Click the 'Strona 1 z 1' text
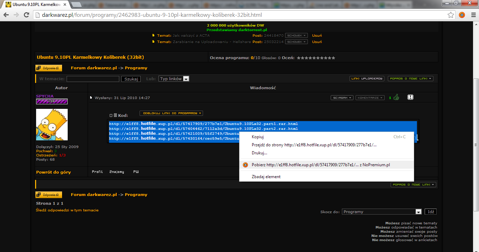479x252 pixels. 49,203
